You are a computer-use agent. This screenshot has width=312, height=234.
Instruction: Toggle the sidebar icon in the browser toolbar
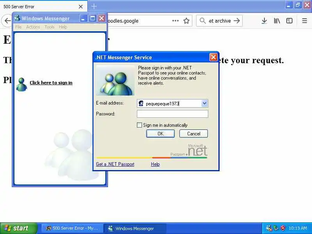point(289,21)
